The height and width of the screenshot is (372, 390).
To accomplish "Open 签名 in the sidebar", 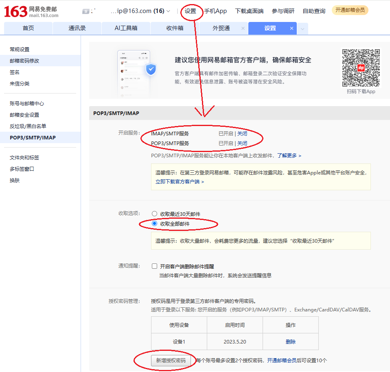I will 14,72.
